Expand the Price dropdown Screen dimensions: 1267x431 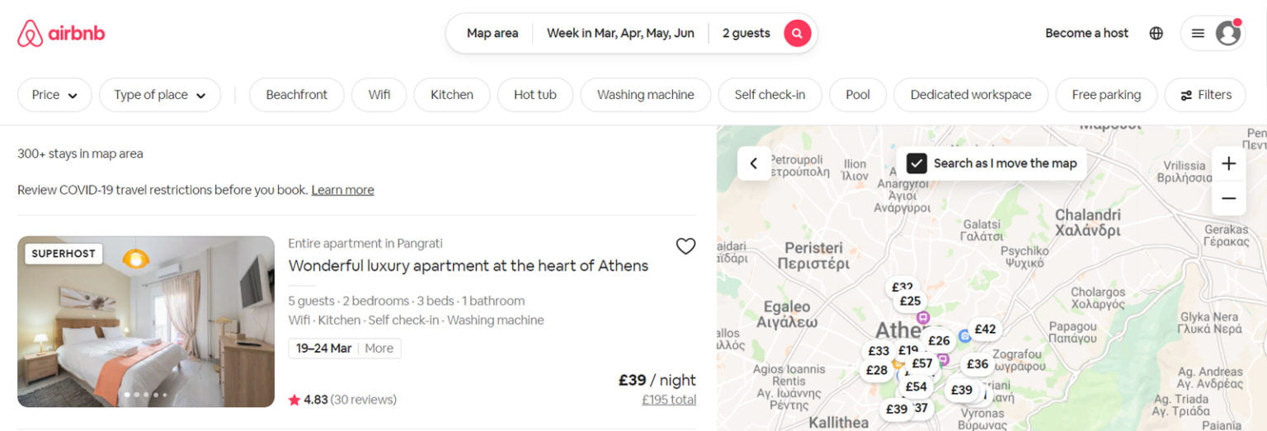point(54,95)
